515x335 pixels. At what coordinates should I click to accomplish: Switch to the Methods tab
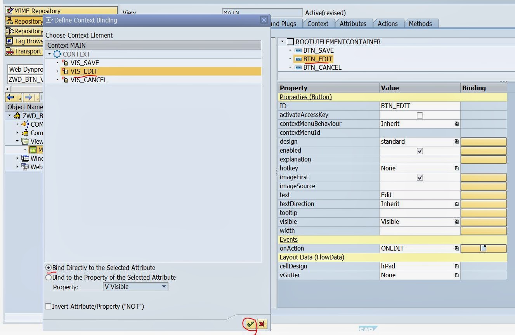pyautogui.click(x=421, y=23)
